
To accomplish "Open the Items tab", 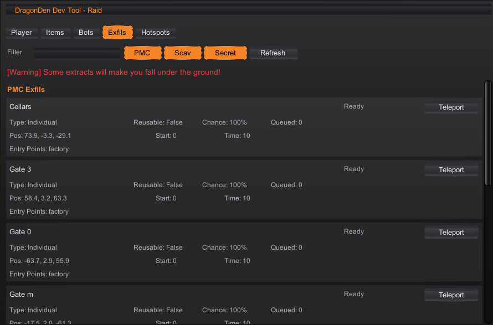I will [55, 33].
